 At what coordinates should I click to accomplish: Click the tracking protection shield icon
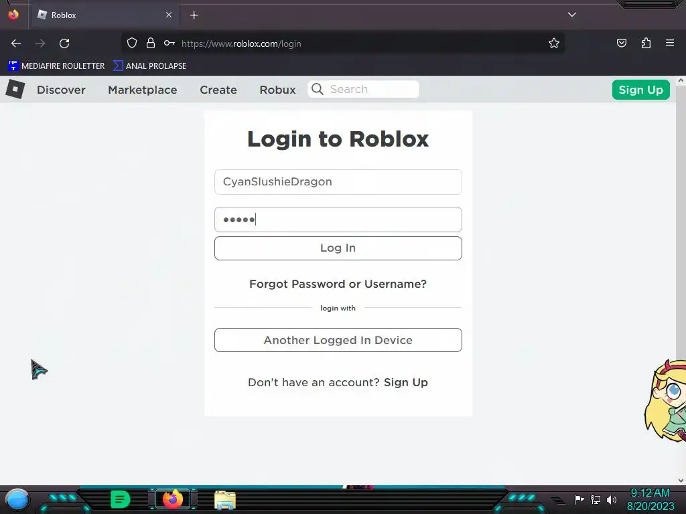(132, 43)
